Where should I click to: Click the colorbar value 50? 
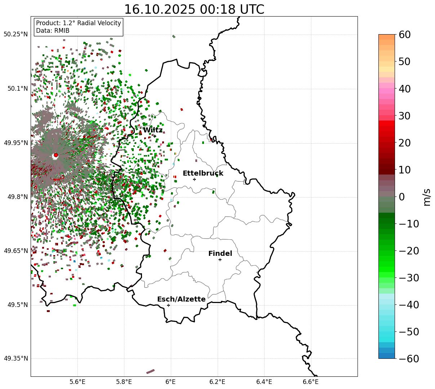pos(405,62)
